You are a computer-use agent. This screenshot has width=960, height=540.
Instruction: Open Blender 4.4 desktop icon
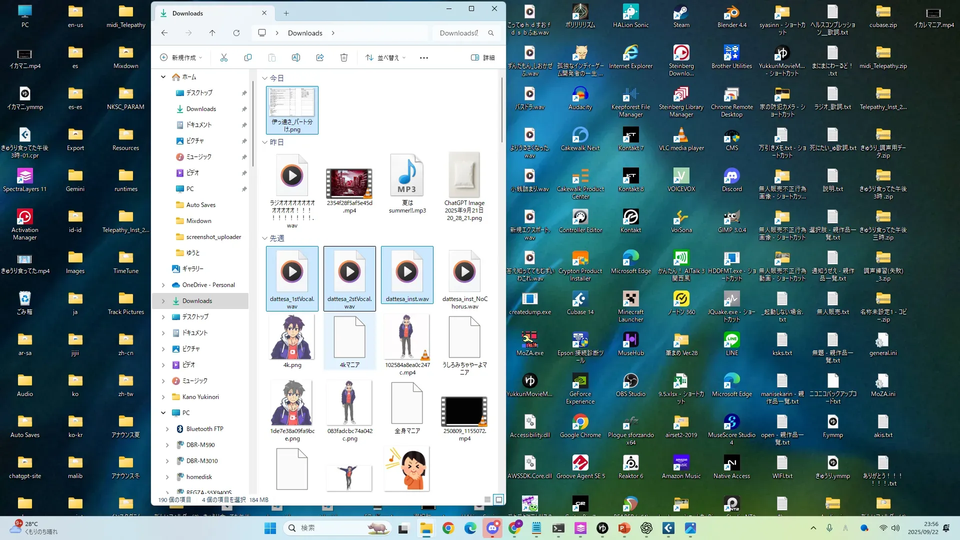click(731, 16)
